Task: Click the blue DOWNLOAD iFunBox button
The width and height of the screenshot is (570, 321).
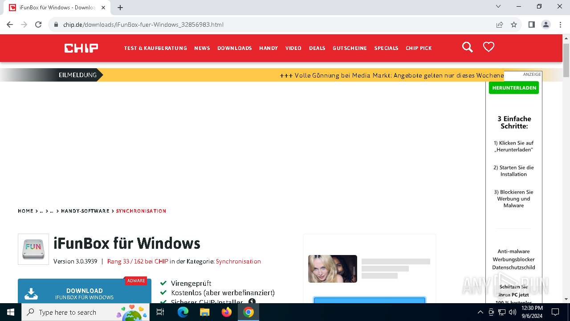Action: [x=85, y=291]
